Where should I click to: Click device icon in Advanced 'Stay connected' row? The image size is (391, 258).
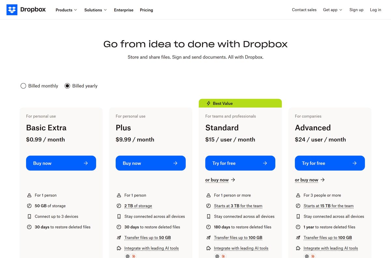click(298, 217)
